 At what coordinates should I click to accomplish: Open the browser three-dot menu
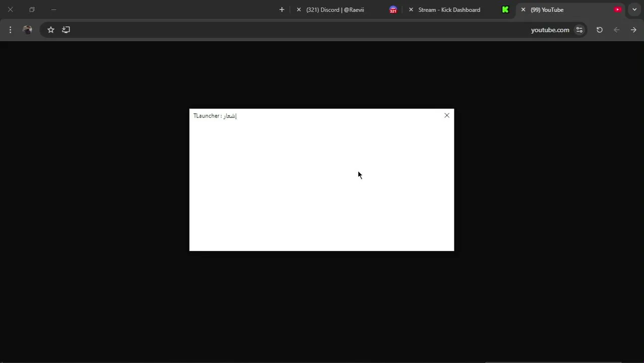coord(10,30)
